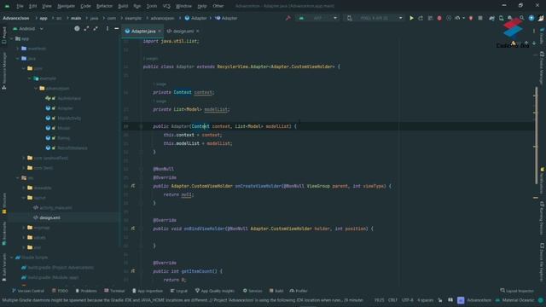This screenshot has width=546, height=307.
Task: Click the read-only lock icon in status bar
Action: [x=440, y=300]
